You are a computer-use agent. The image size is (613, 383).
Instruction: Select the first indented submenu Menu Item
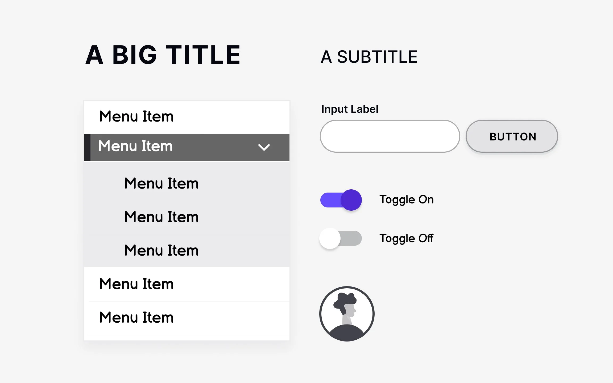tap(161, 184)
